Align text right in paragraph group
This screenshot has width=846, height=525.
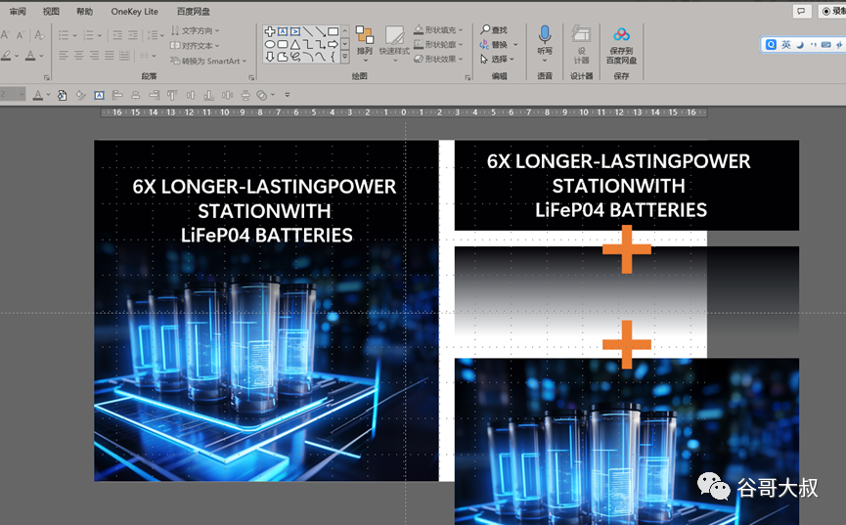[94, 55]
